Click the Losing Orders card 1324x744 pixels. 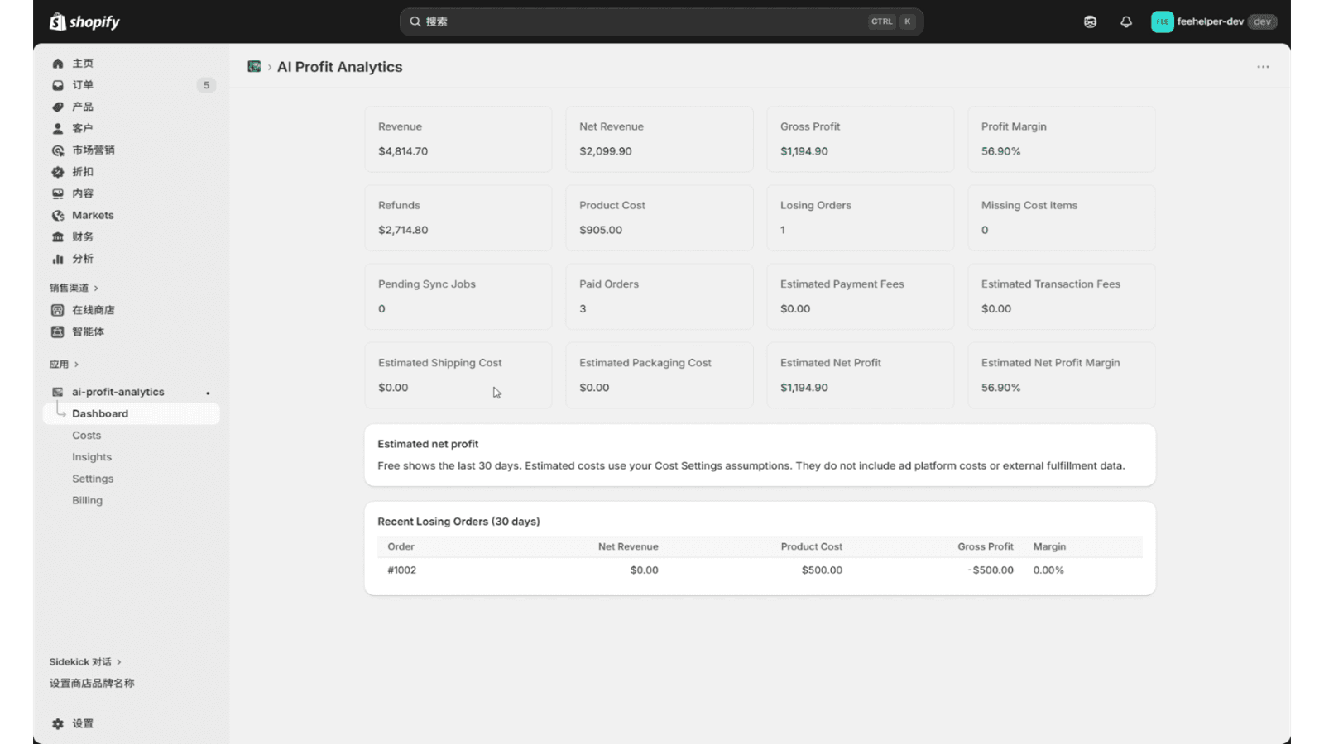860,217
